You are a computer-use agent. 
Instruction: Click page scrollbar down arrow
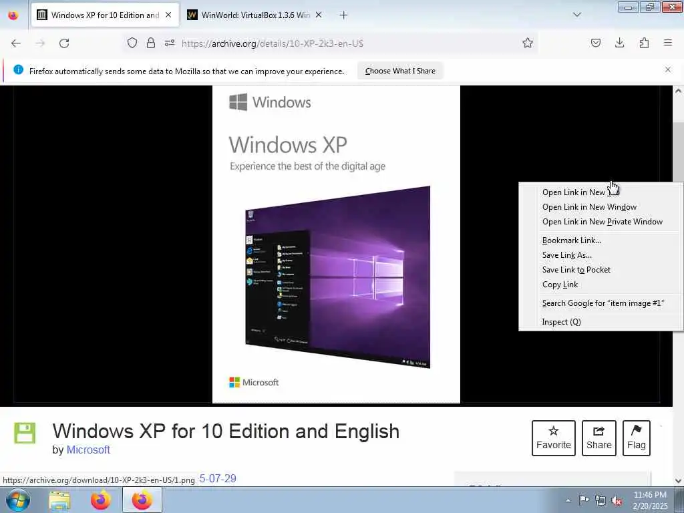(679, 481)
